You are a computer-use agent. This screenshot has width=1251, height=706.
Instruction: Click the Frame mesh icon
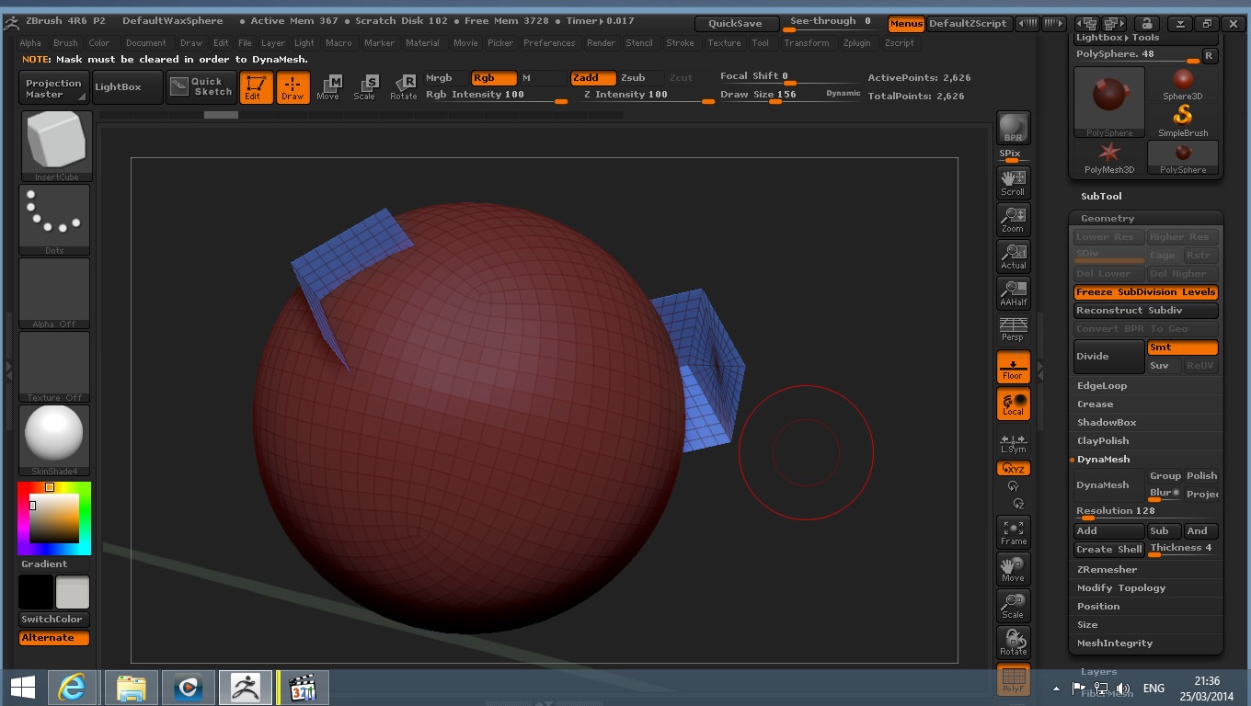pyautogui.click(x=1013, y=531)
